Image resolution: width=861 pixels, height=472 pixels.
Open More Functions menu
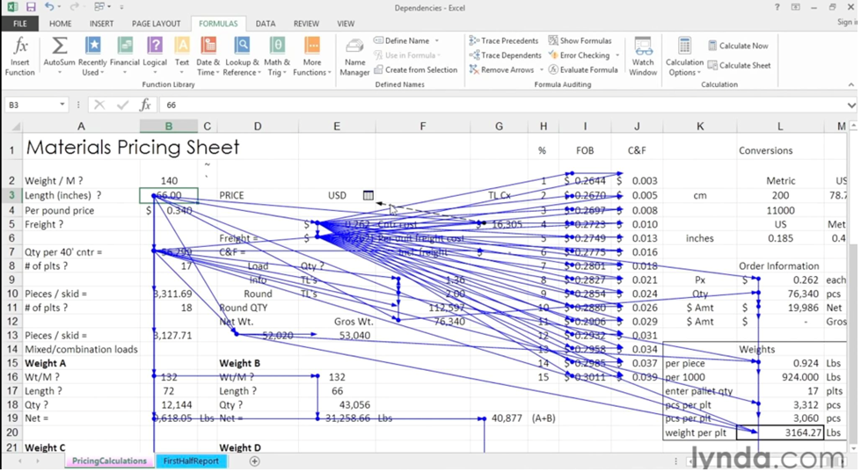point(311,56)
